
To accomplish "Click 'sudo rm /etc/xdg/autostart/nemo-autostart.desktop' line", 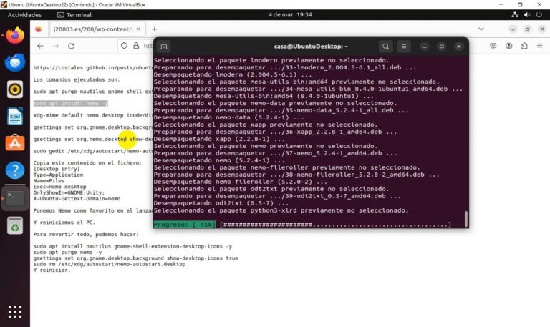I will tap(110, 264).
